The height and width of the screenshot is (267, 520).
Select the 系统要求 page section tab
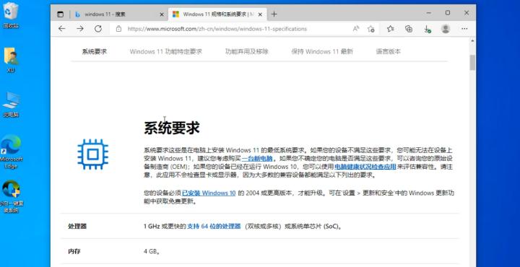pyautogui.click(x=95, y=52)
